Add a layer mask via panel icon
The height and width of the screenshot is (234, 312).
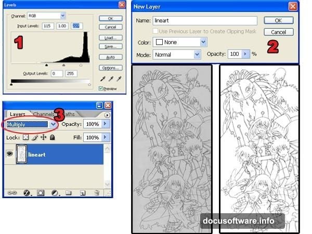40,192
